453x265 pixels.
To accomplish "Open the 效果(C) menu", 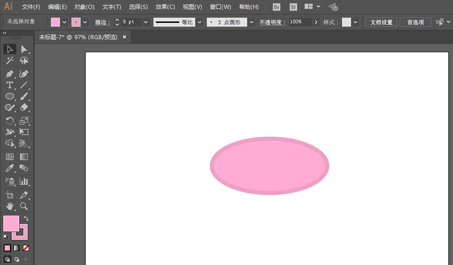I will pyautogui.click(x=165, y=7).
